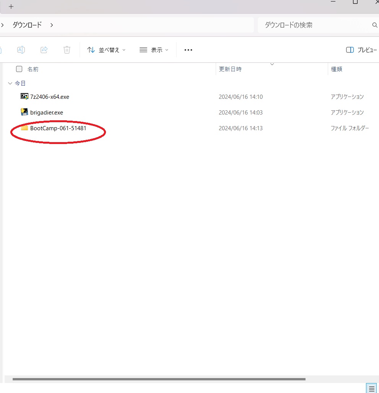Open the 更新日時 column sort dropdown
The image size is (379, 393).
272,64
